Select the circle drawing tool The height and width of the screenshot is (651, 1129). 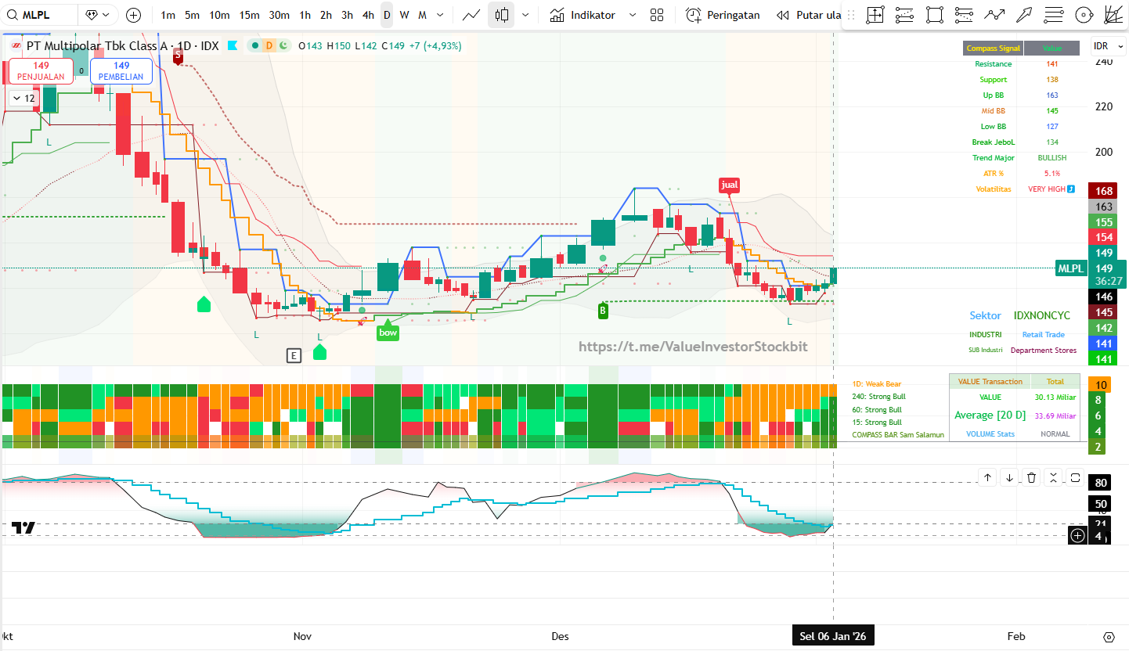point(1084,15)
